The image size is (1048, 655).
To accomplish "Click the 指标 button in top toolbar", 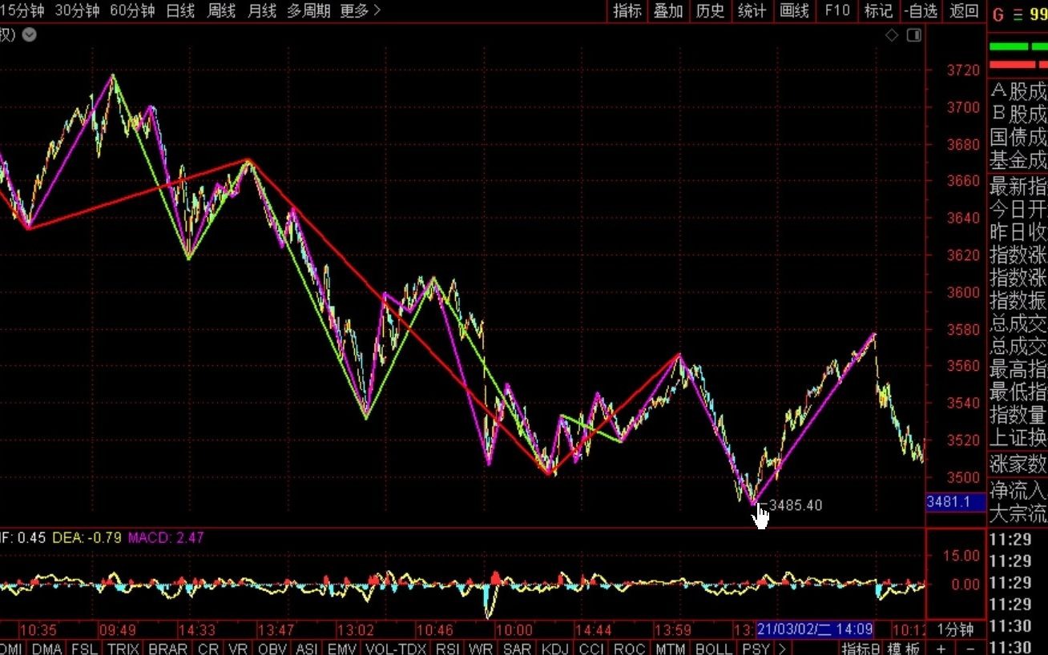I will pyautogui.click(x=627, y=11).
